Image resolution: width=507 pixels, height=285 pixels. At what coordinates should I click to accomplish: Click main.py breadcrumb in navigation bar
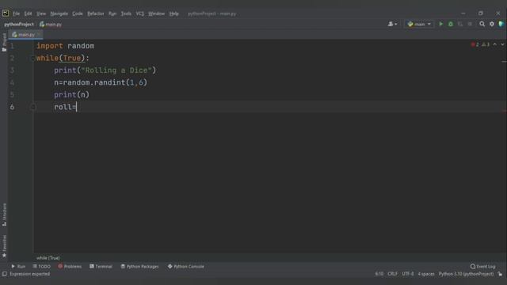click(x=51, y=25)
